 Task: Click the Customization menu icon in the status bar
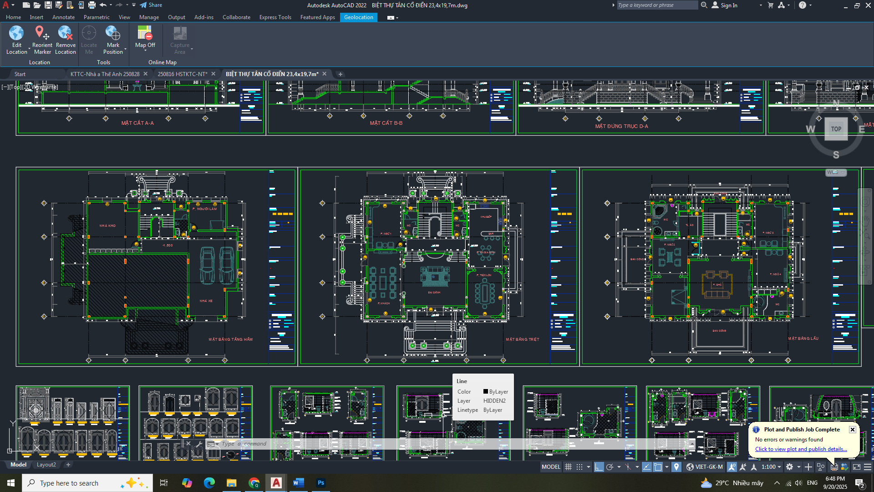point(868,467)
